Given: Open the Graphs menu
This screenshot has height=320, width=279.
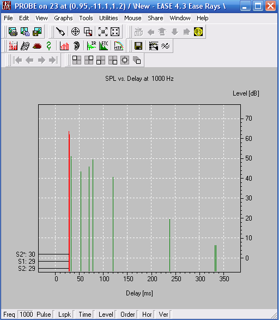Looking at the screenshot, I should [63, 18].
